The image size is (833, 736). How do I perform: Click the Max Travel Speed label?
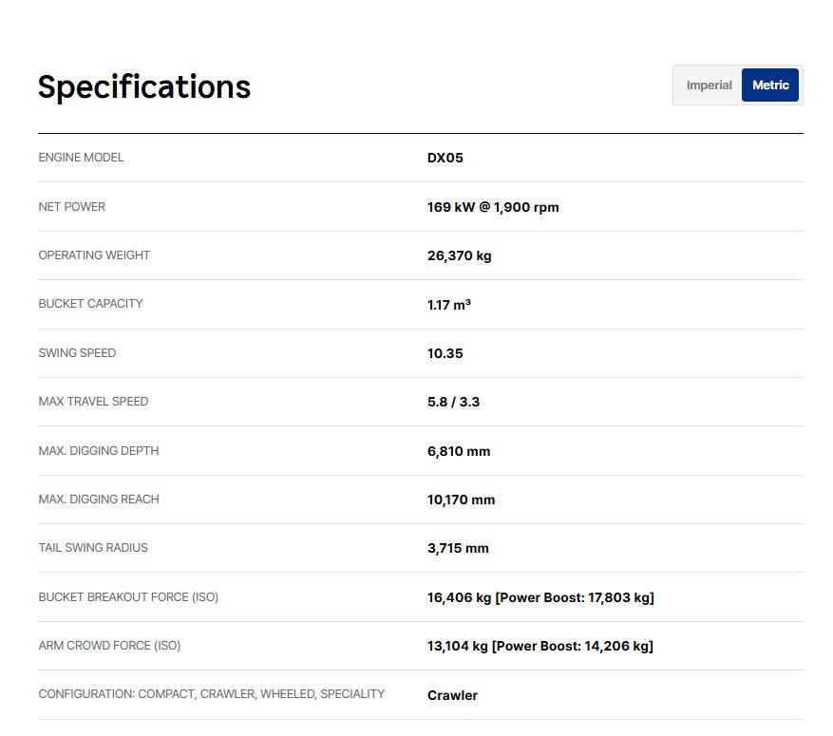point(93,402)
